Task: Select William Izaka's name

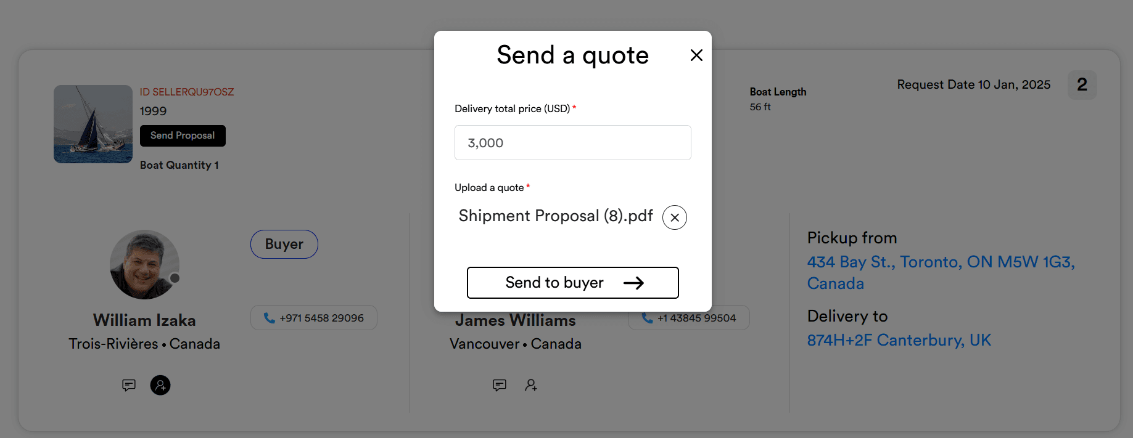Action: 144,320
